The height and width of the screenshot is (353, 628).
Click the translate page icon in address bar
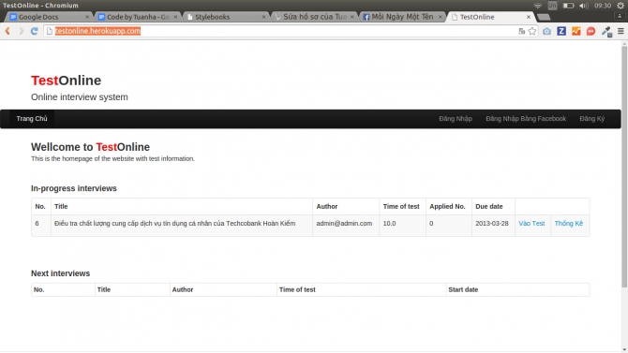tap(521, 31)
